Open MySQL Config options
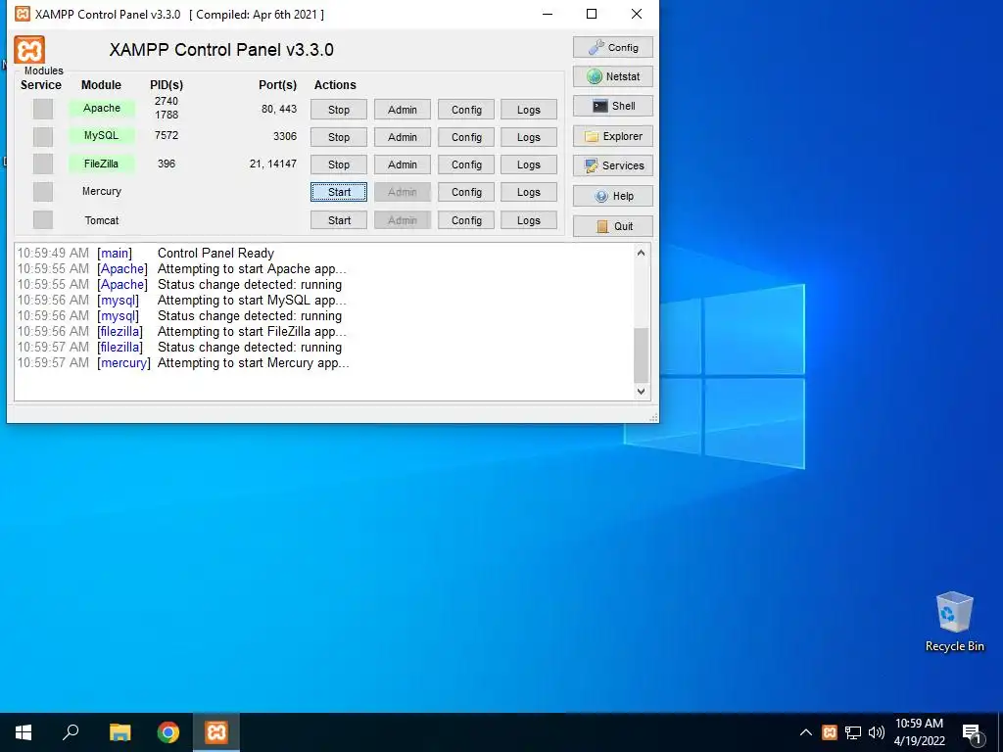This screenshot has height=752, width=1003. [x=466, y=137]
